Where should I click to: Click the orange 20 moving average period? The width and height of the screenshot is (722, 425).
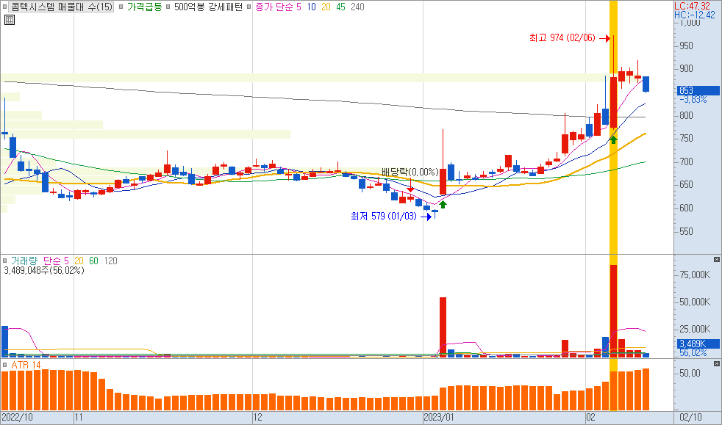[326, 7]
